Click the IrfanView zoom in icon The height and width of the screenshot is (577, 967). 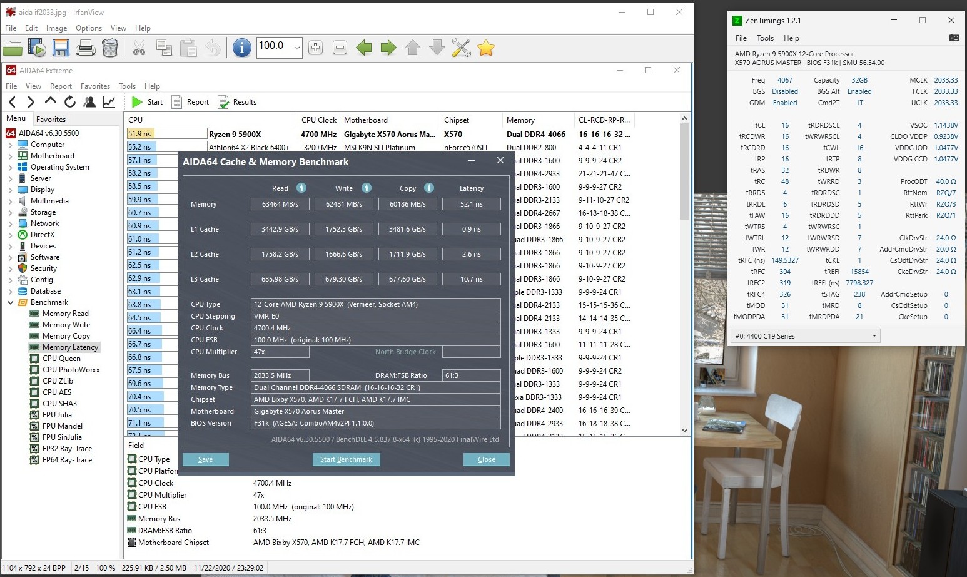point(315,48)
